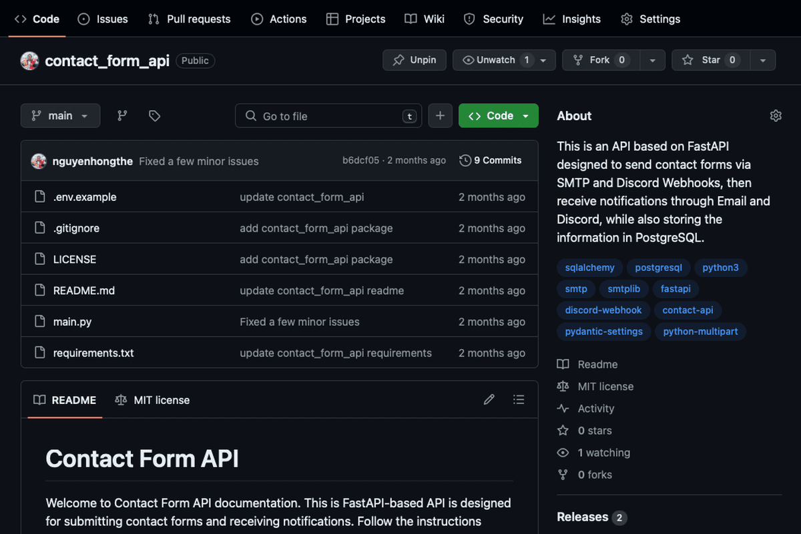
Task: Unpin this repository
Action: point(414,60)
